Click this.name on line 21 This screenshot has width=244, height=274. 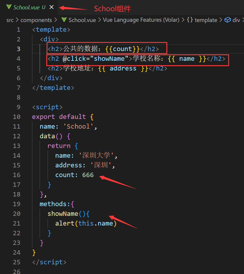(95, 223)
